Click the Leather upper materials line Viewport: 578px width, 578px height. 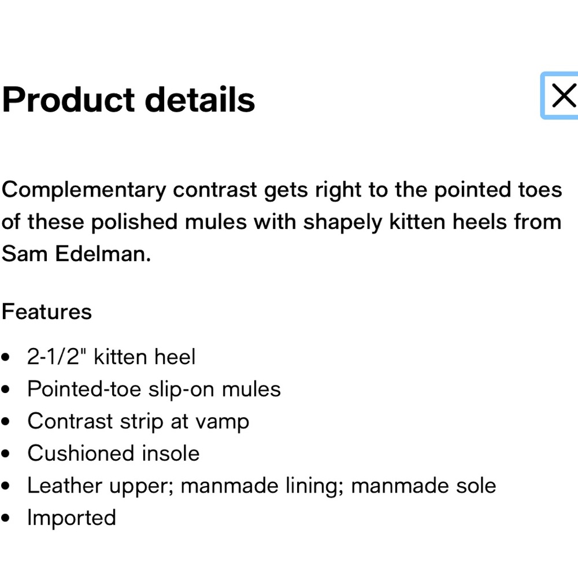pyautogui.click(x=261, y=485)
